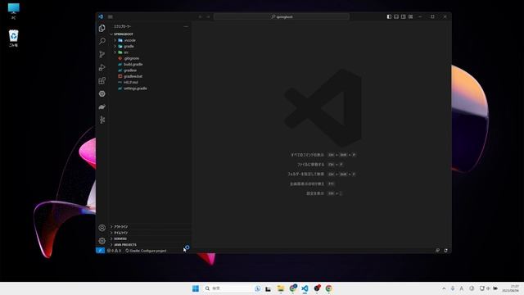Viewport: 524px width, 295px height.
Task: Open the customize layout button
Action: click(x=411, y=16)
